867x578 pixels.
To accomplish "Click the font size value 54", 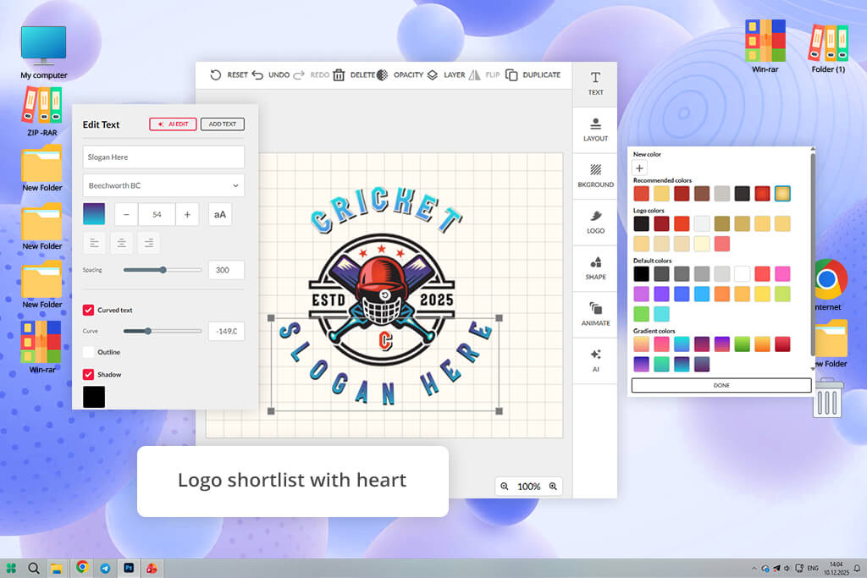I will tap(157, 214).
